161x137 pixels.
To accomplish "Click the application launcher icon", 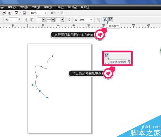I will click(x=16, y=13).
